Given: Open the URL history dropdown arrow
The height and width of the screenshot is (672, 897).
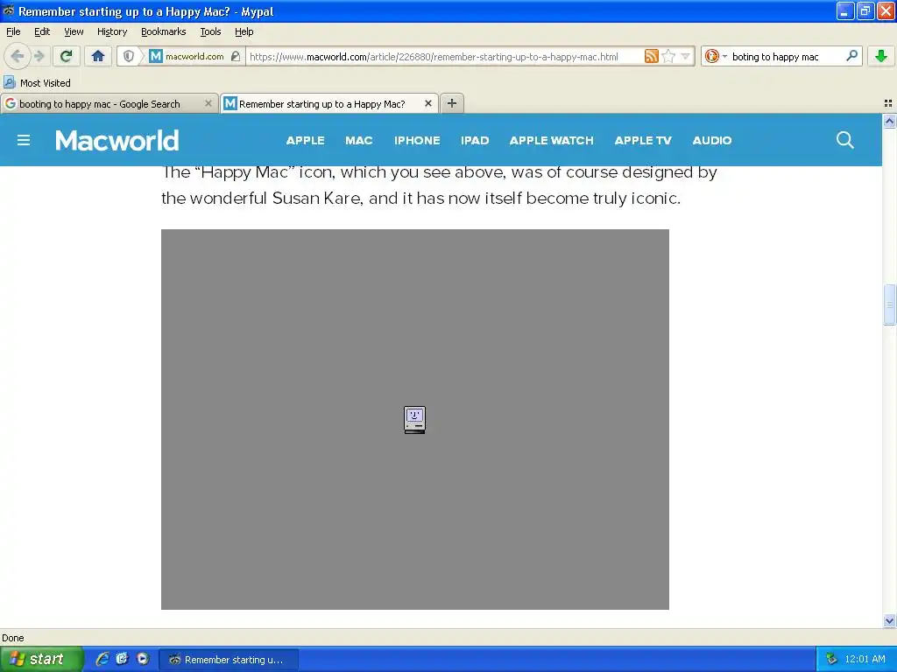Looking at the screenshot, I should 685,56.
